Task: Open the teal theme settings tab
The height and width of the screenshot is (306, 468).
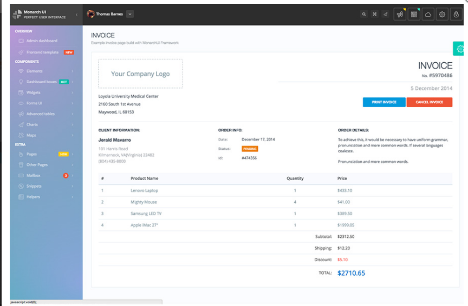Action: [x=460, y=49]
